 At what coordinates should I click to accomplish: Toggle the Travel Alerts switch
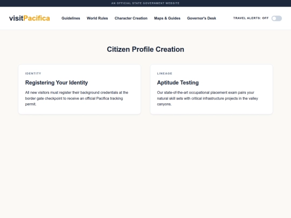pyautogui.click(x=276, y=18)
